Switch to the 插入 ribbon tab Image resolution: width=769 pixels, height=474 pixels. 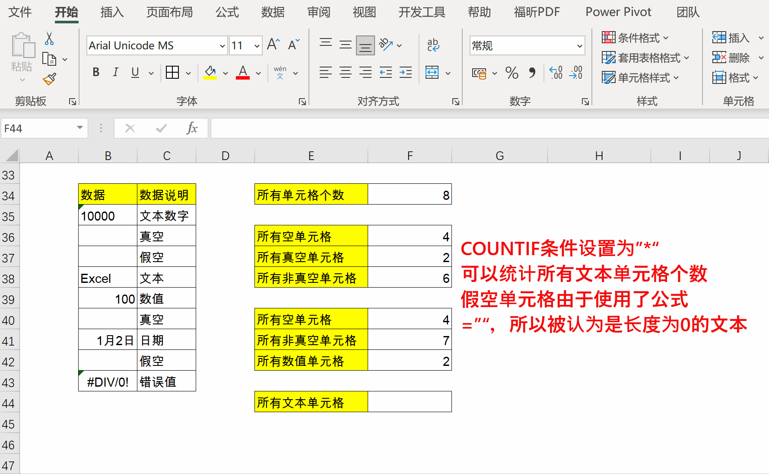[111, 12]
